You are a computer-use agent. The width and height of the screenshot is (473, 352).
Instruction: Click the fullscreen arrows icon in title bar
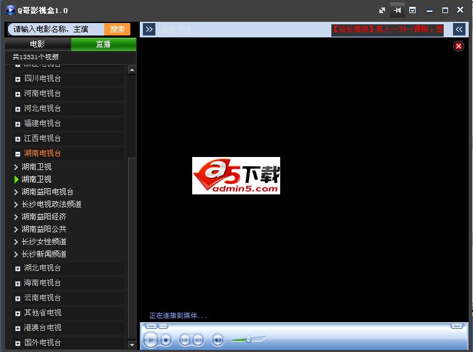click(382, 11)
